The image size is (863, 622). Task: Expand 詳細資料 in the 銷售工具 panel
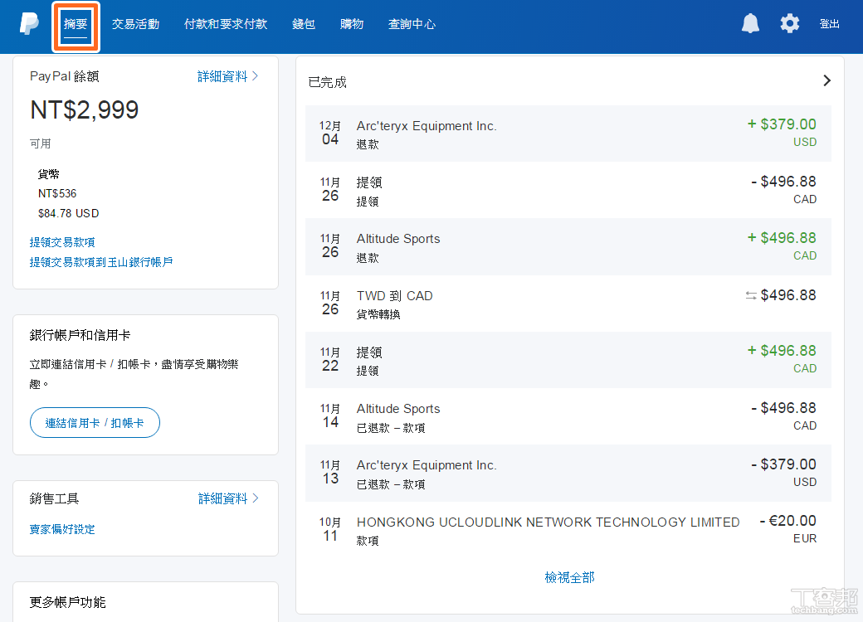222,498
